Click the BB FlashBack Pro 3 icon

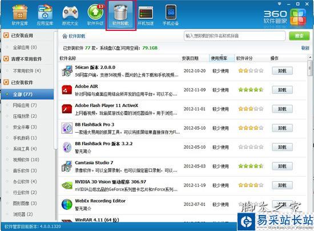pyautogui.click(x=67, y=128)
